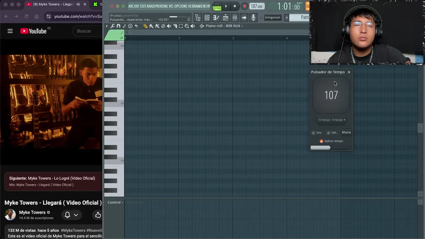Click the YouTube logo
This screenshot has width=425, height=239.
(x=33, y=31)
